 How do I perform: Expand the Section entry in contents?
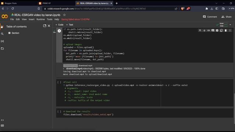tap(10, 33)
